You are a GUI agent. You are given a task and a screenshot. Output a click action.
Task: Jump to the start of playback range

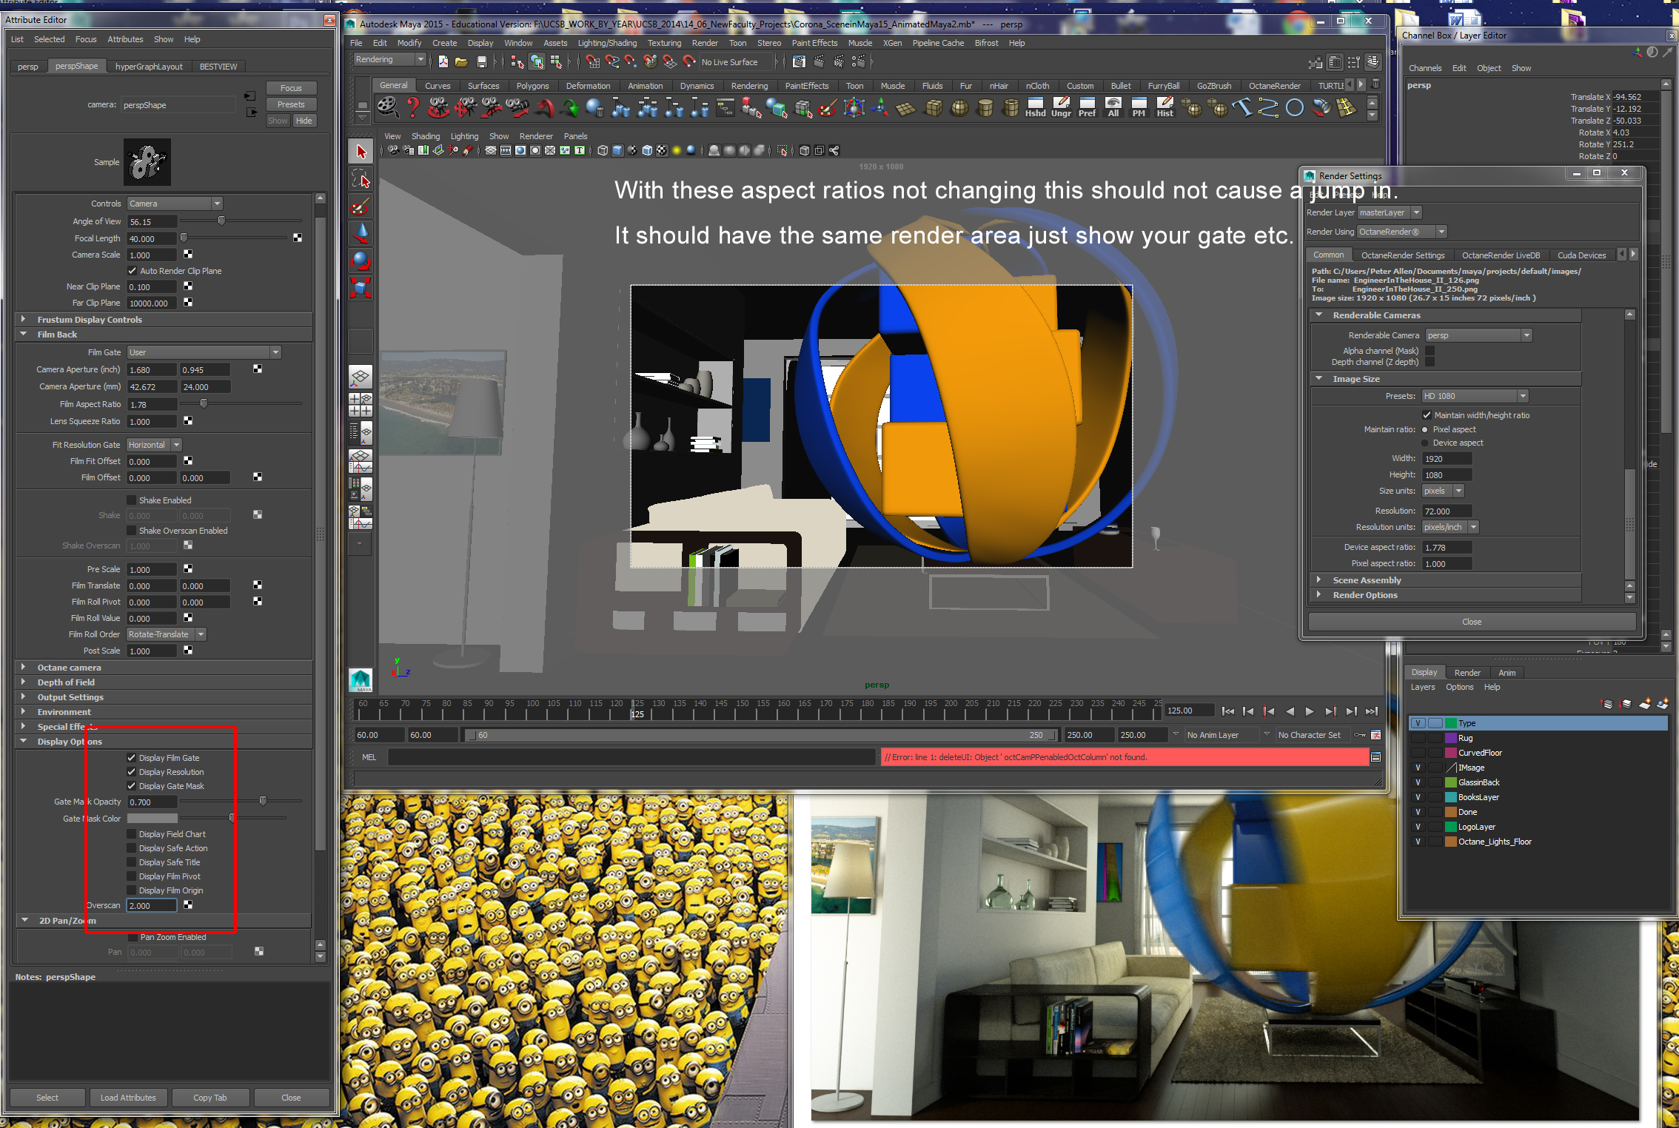(x=1227, y=711)
